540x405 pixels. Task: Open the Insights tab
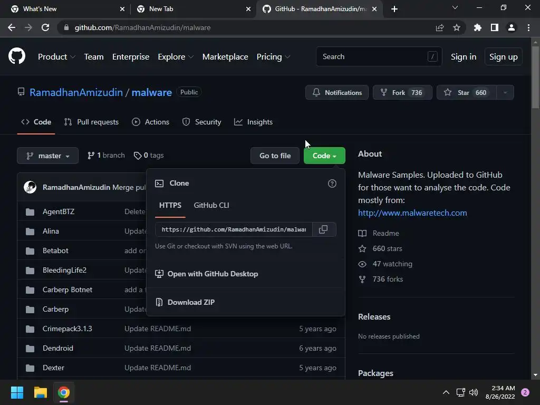pyautogui.click(x=254, y=122)
